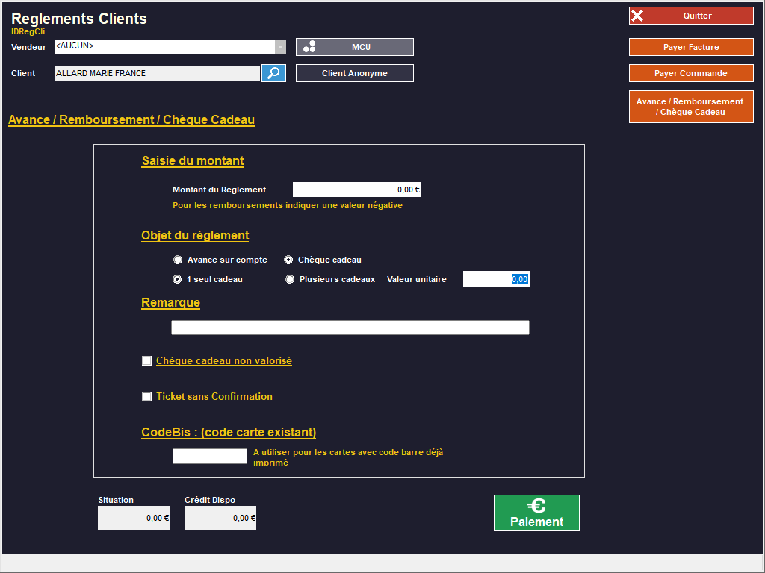Screen dimensions: 765x573
Task: Choose the 1 seul cadeau option
Action: [x=178, y=280]
